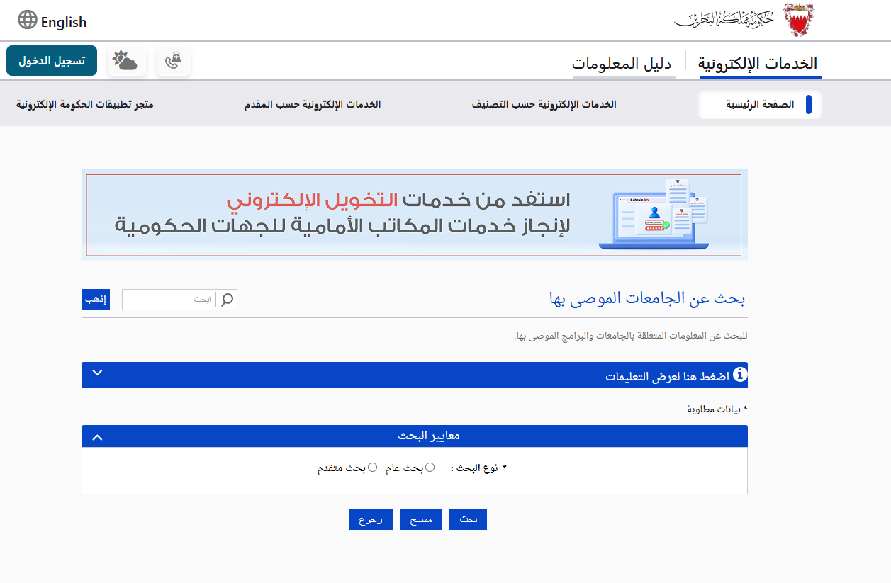
Task: Open the phone contact icon
Action: (173, 62)
